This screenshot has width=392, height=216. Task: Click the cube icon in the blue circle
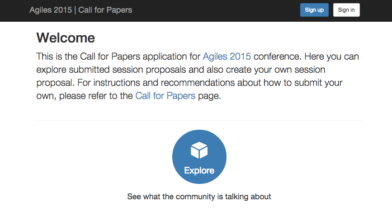tap(199, 150)
